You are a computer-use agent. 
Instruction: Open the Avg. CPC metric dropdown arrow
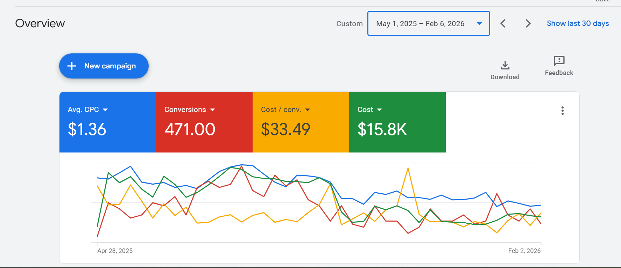[105, 110]
